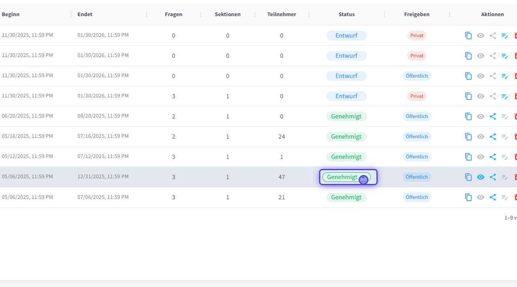Click edit icon for the public draft survey

(x=505, y=76)
